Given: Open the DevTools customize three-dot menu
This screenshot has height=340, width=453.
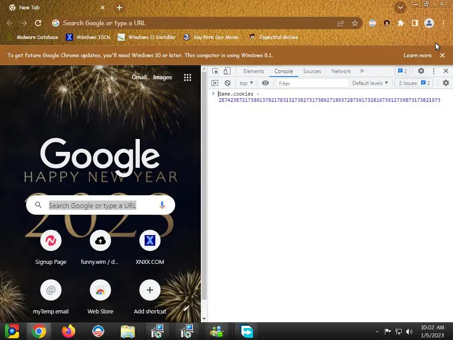Looking at the screenshot, I should [x=434, y=71].
